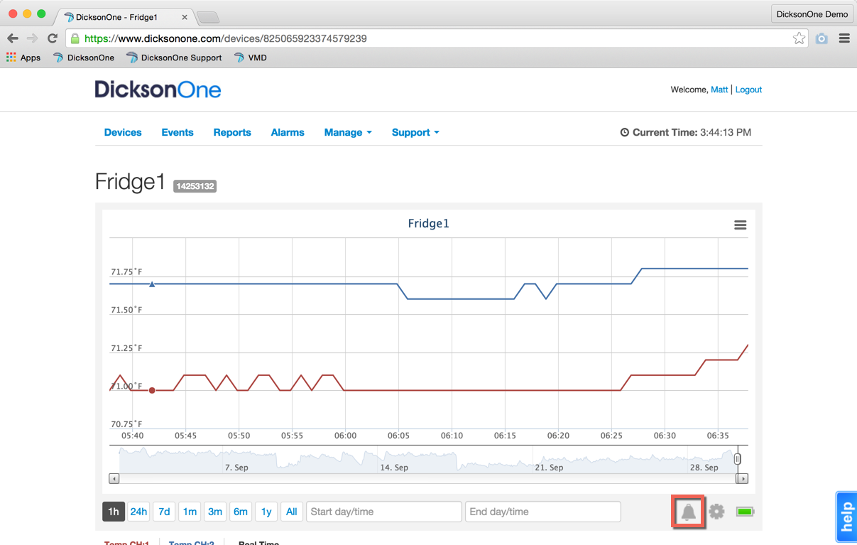Click the navigator left scroll arrow
The height and width of the screenshot is (545, 857).
point(114,479)
